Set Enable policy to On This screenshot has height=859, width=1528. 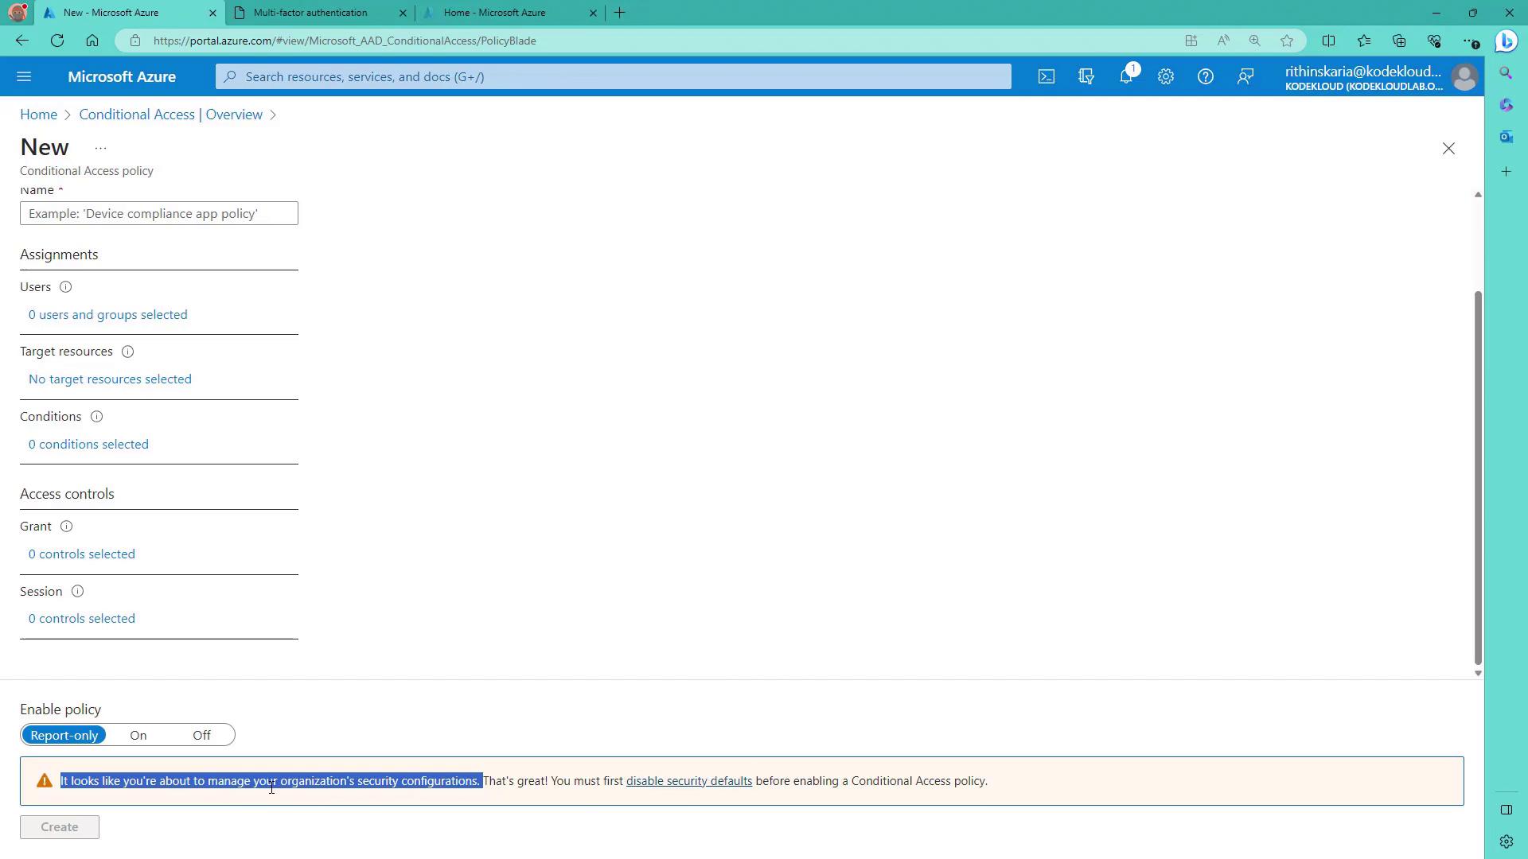click(x=138, y=736)
